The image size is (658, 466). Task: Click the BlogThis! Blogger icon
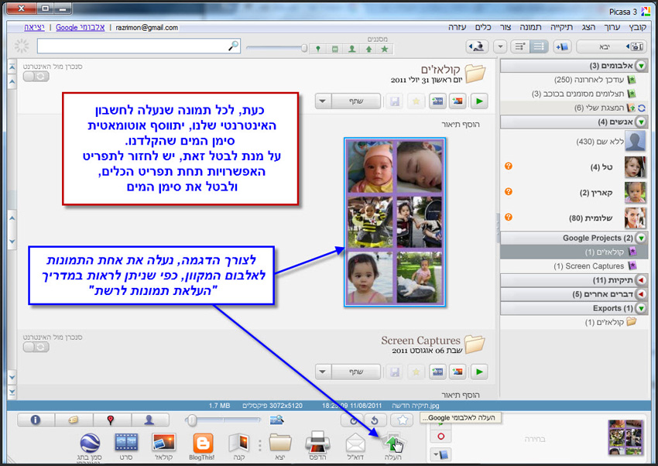[x=202, y=443]
